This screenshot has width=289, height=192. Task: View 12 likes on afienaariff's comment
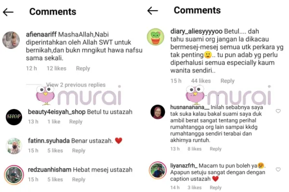pyautogui.click(x=56, y=68)
